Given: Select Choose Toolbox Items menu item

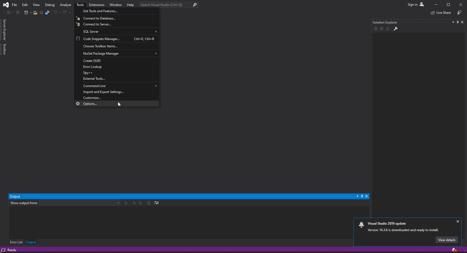Looking at the screenshot, I should (x=117, y=46).
